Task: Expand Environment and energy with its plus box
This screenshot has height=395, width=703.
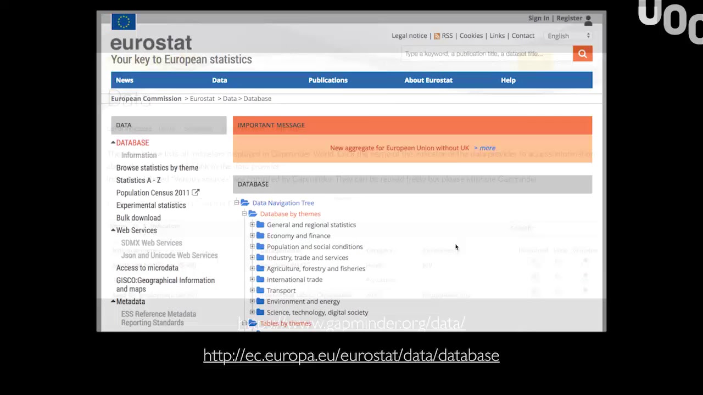Action: tap(252, 302)
